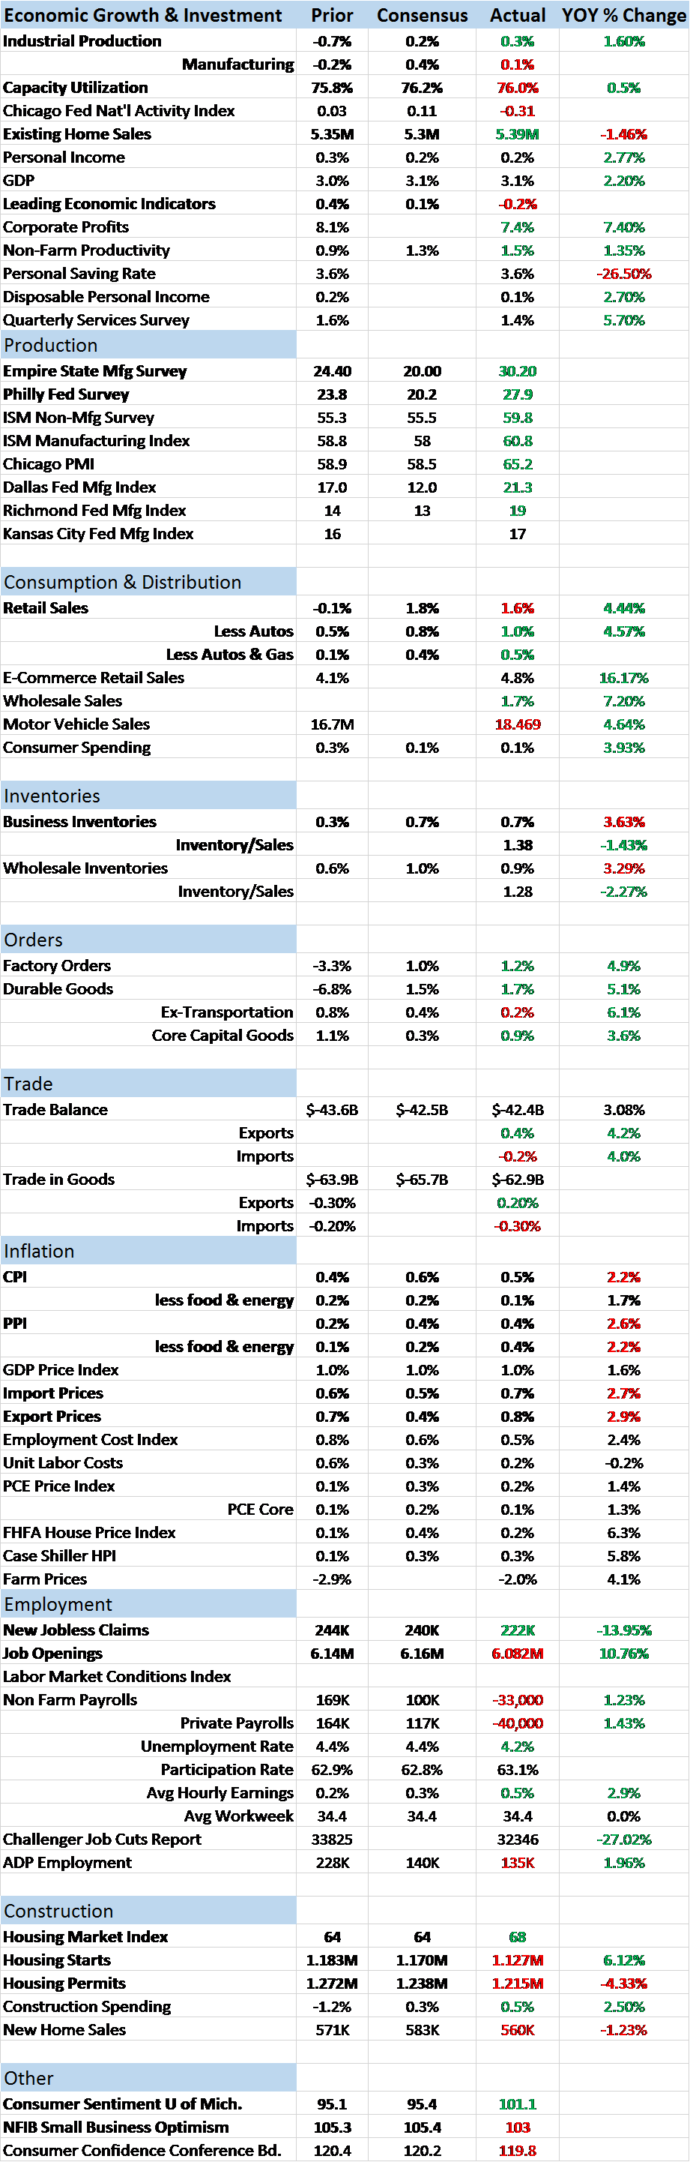Select the 'Production' section header cell
Viewport: 690px width, 2162px height.
[148, 345]
